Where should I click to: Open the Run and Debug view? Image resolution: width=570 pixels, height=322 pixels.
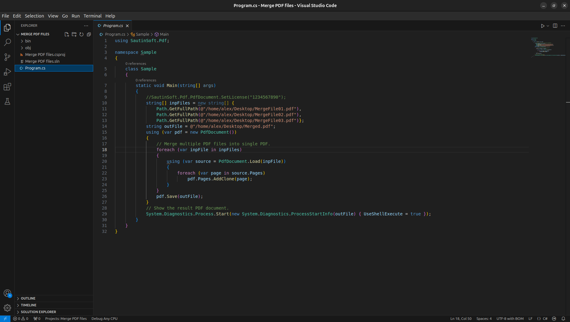coord(7,72)
